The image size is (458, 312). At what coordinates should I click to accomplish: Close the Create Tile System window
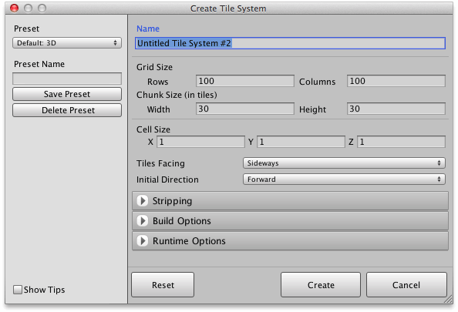(x=15, y=8)
